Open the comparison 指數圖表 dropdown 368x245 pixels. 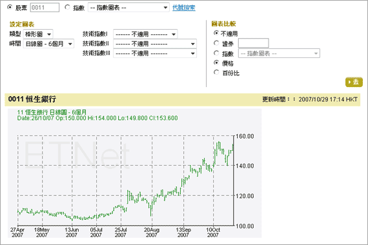click(x=279, y=54)
